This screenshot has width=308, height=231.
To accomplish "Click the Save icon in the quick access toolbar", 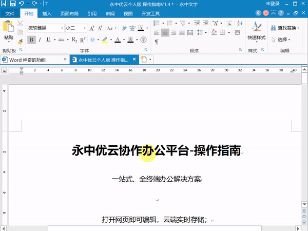I will pos(12,4).
